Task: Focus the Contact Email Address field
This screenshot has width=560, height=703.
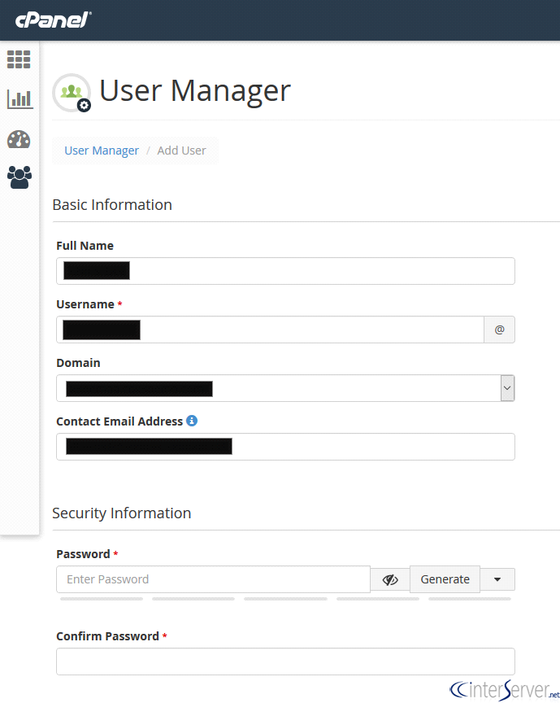Action: (285, 447)
